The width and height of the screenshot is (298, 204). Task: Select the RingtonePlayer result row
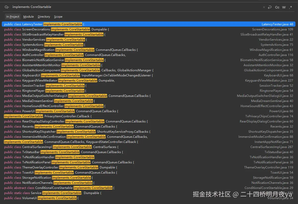click(x=149, y=91)
